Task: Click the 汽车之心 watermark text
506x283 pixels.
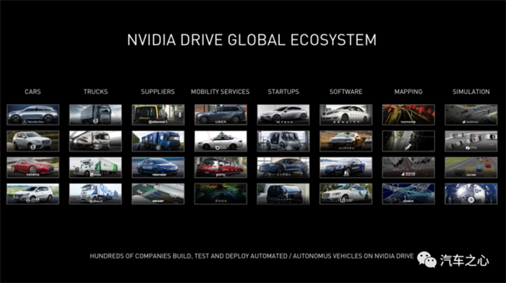Action: (x=464, y=261)
